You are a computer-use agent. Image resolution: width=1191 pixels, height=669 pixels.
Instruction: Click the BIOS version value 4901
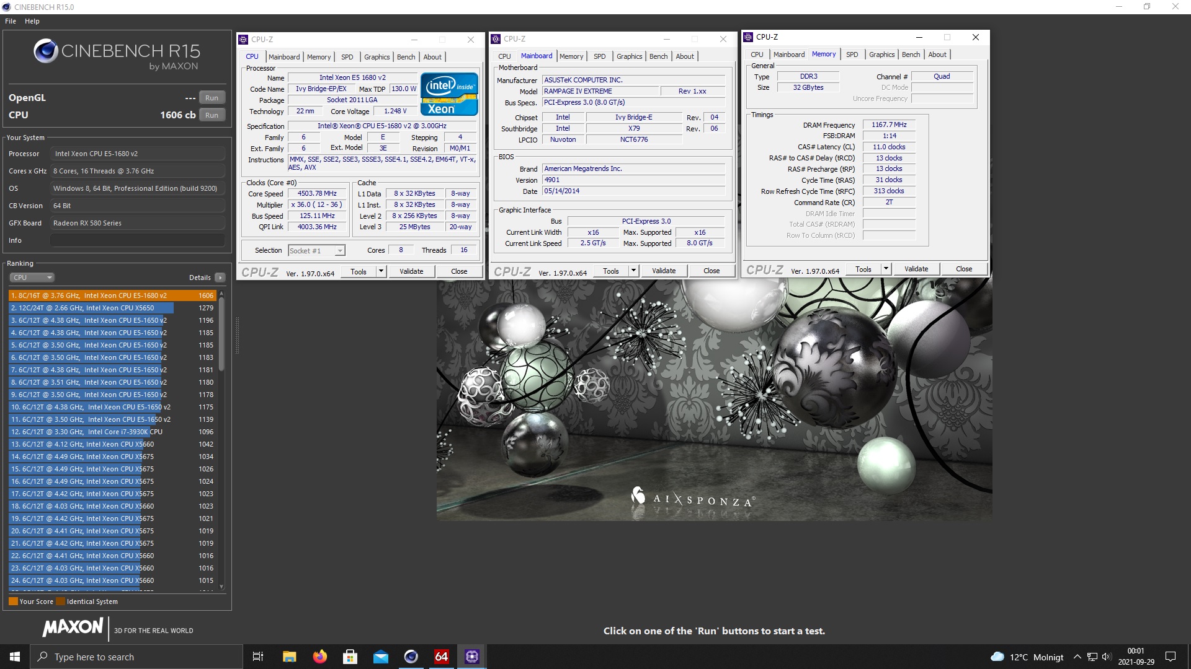pos(634,180)
